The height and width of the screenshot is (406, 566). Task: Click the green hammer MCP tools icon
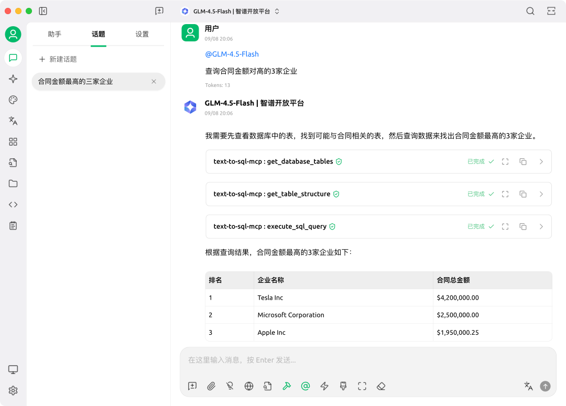pos(287,386)
